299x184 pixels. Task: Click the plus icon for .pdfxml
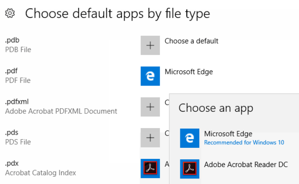tap(150, 107)
